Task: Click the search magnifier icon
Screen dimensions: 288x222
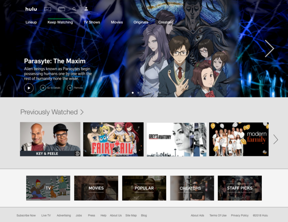Action: (x=74, y=9)
